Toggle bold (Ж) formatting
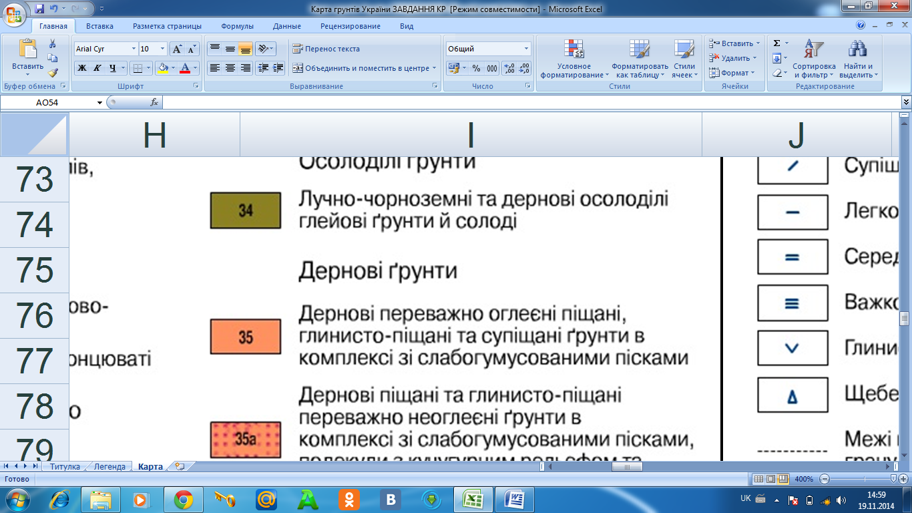 (82, 68)
